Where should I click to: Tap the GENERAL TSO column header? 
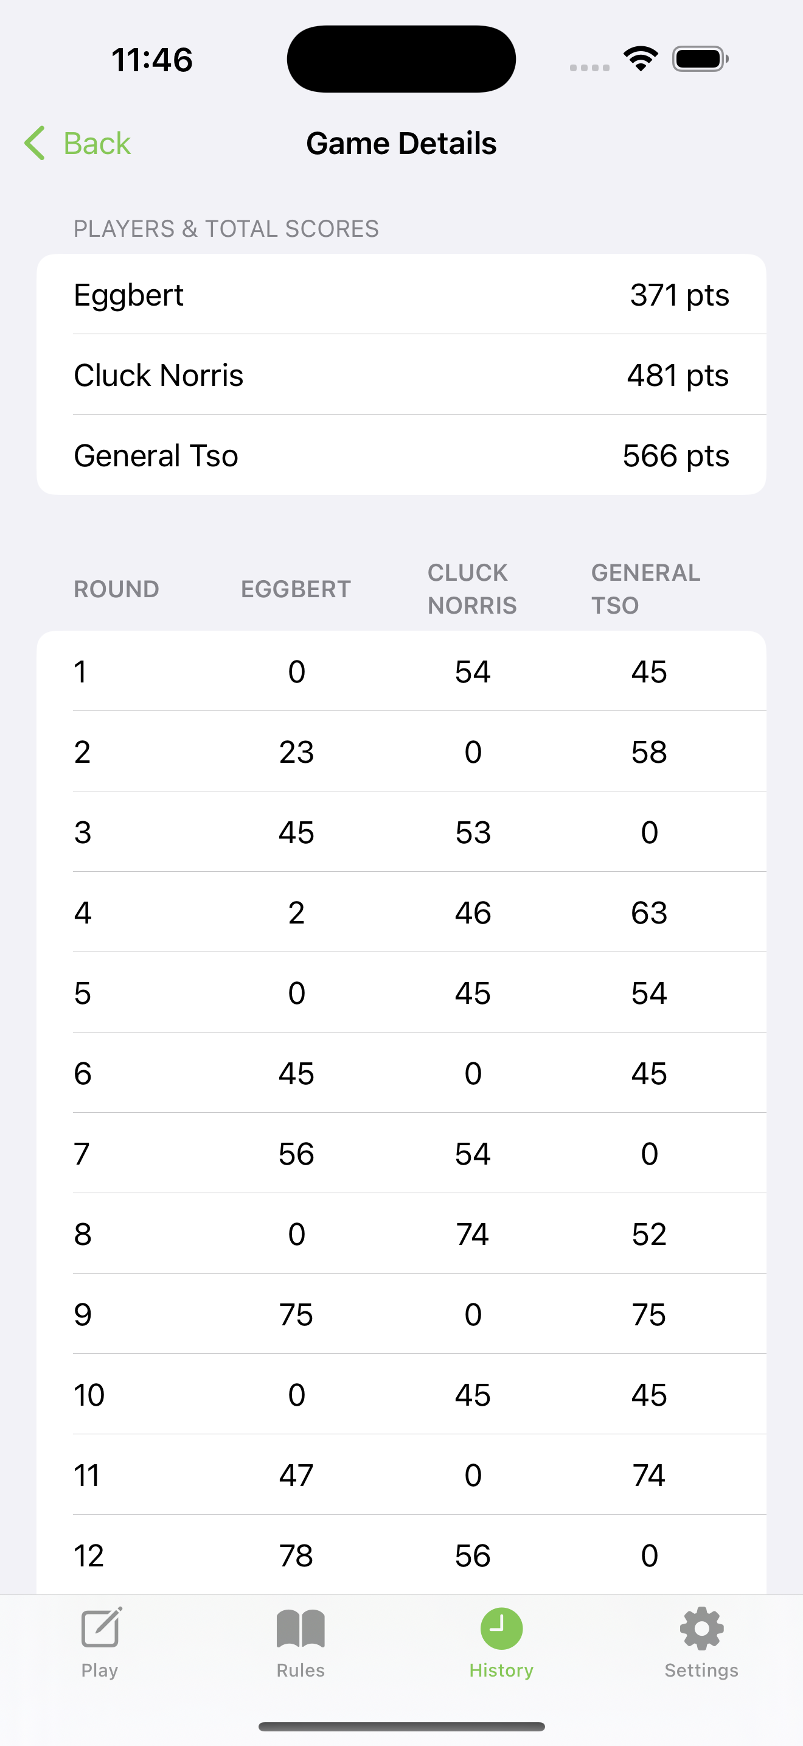646,588
